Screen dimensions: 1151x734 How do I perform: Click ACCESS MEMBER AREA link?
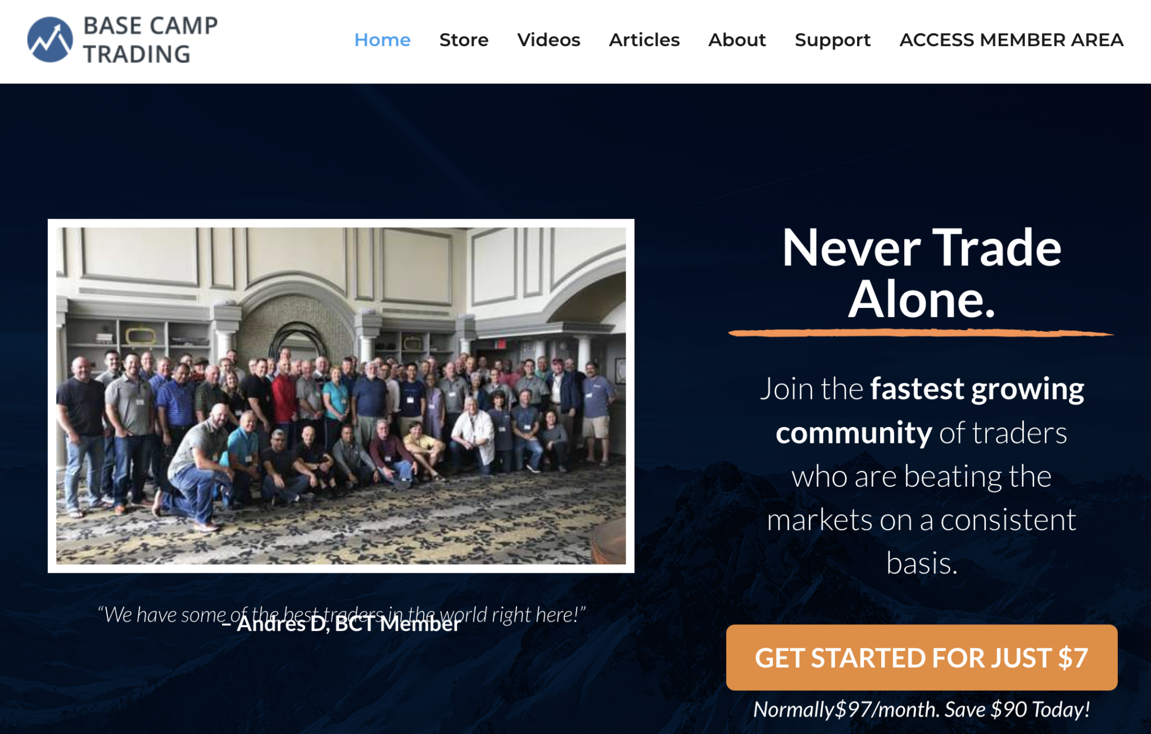tap(1011, 40)
